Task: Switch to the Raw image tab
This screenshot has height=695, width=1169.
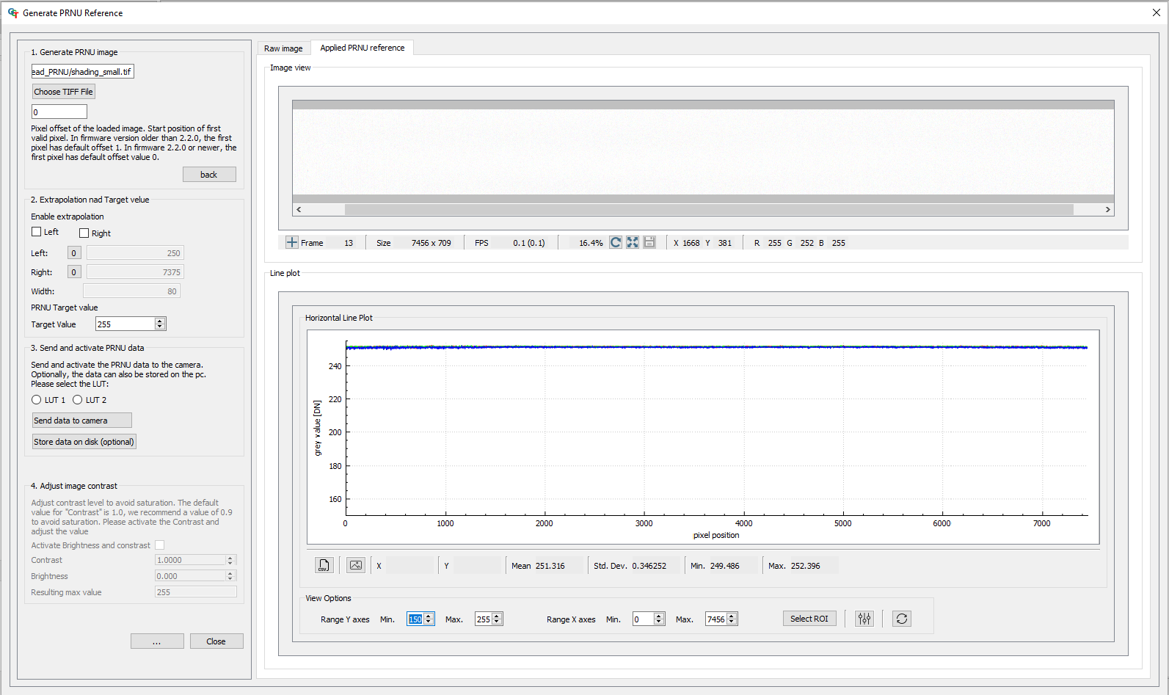Action: 283,48
